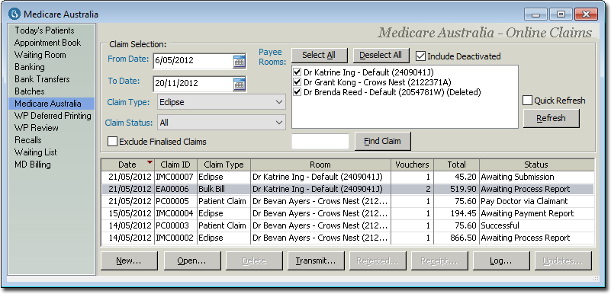611x294 pixels.
Task: Select claim IMC00004 row
Action: [348, 213]
